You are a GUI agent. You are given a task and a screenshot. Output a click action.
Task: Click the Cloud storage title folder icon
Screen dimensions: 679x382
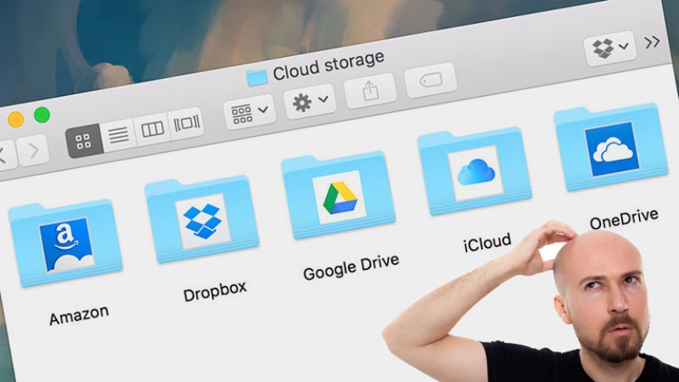click(257, 77)
